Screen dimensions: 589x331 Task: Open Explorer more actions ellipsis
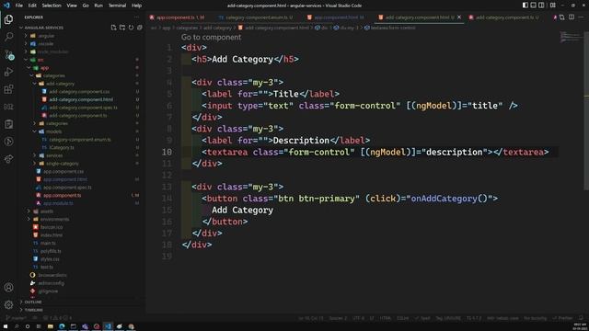point(137,17)
